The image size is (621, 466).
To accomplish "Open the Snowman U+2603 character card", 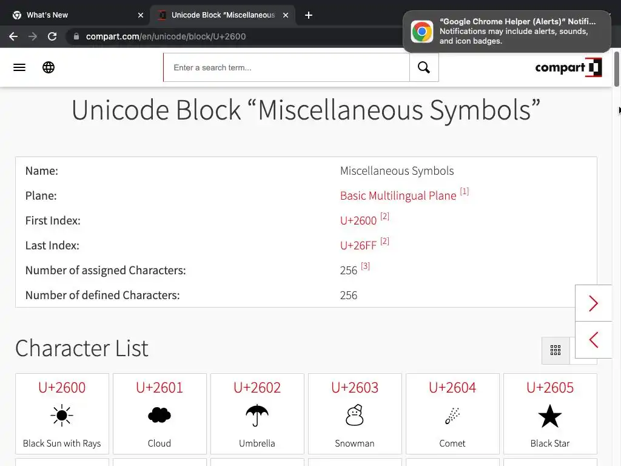I will pos(355,414).
